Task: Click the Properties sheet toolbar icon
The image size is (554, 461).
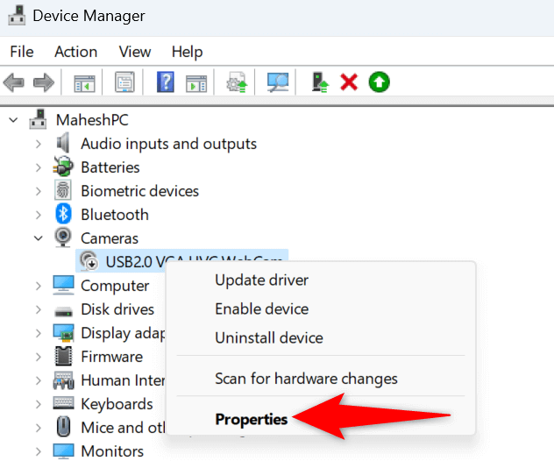Action: (x=124, y=82)
